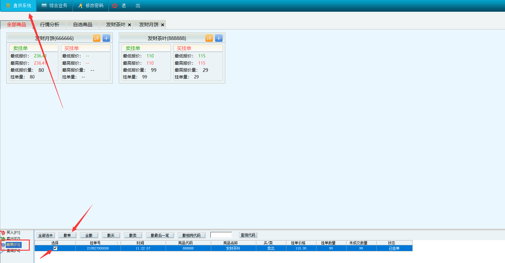
Task: Switch to the 发财月饼 tab
Action: tap(149, 25)
